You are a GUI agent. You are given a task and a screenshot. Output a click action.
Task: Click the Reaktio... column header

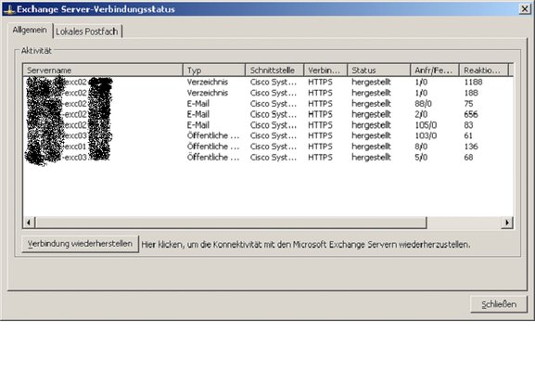(484, 70)
